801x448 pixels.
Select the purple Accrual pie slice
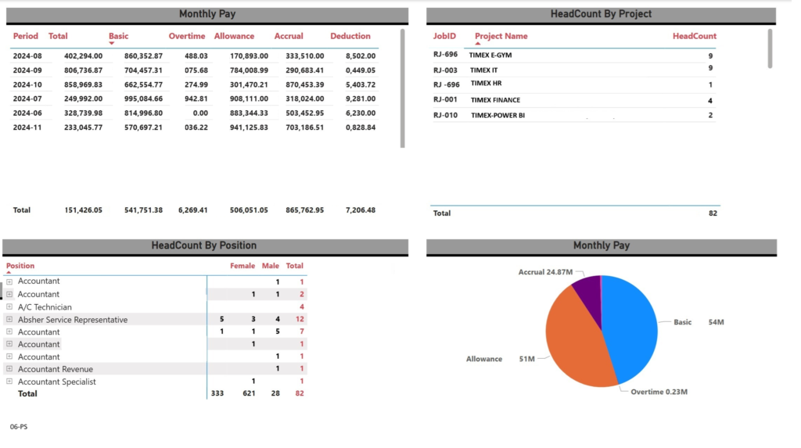point(587,289)
